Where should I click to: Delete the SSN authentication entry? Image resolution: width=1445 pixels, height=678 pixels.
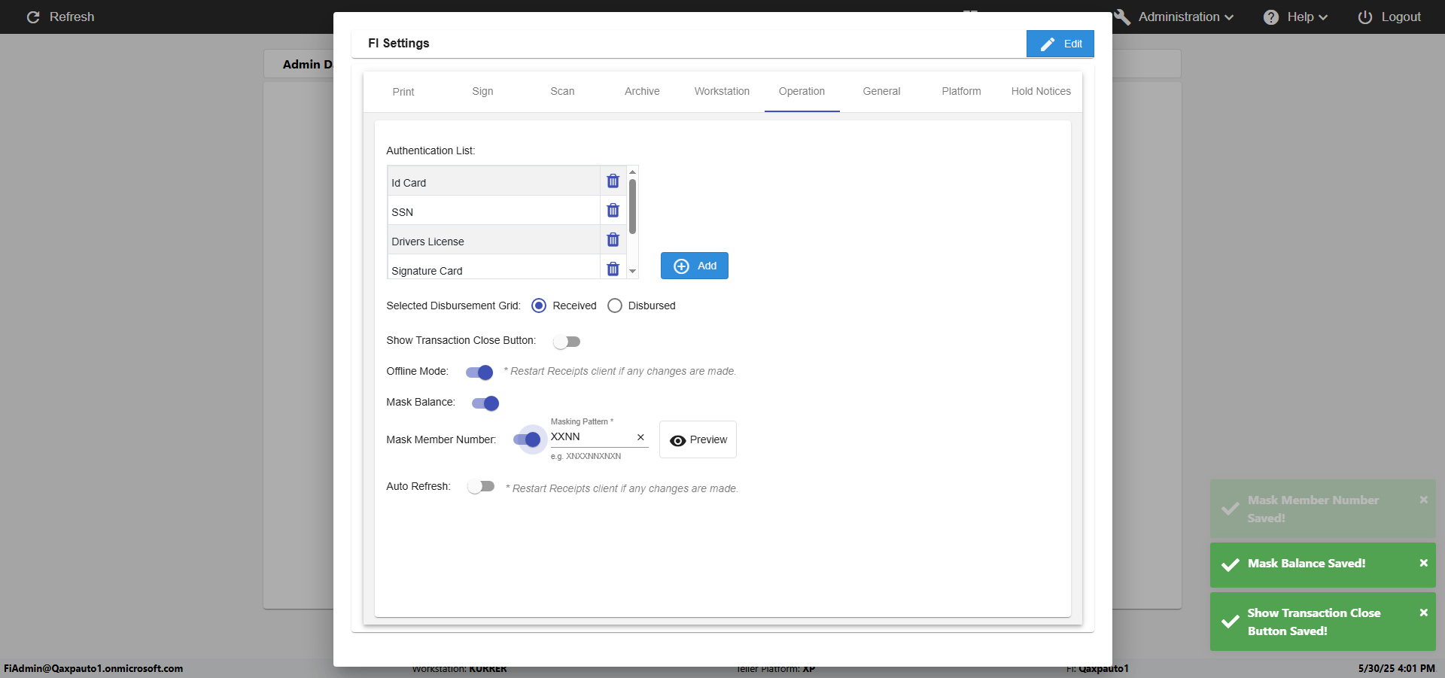click(613, 211)
